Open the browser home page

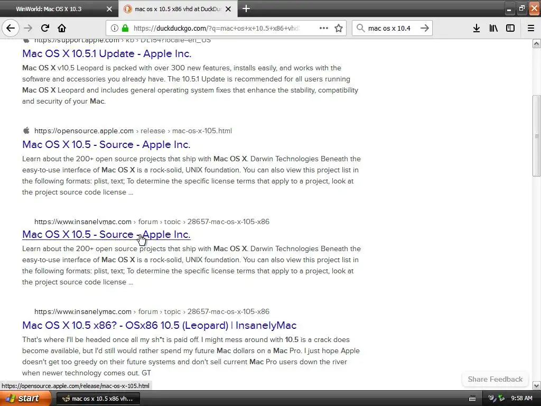62,28
